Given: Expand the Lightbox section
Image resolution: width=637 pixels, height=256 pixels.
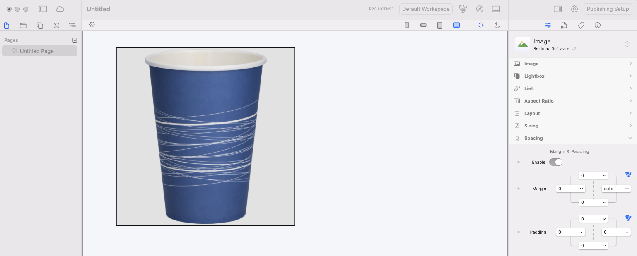Looking at the screenshot, I should [573, 76].
